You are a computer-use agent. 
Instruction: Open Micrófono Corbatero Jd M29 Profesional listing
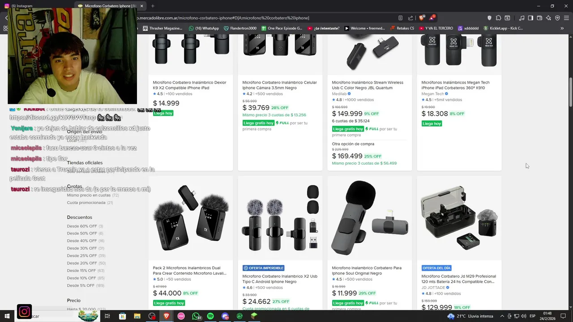(458, 279)
